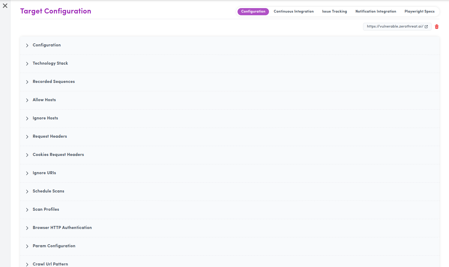Screen dimensions: 449x267
Task: Click the Ignore Hosts section title
Action: pyautogui.click(x=45, y=118)
